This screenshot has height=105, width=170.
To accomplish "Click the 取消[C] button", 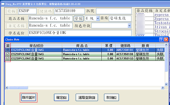I will click(111, 97).
